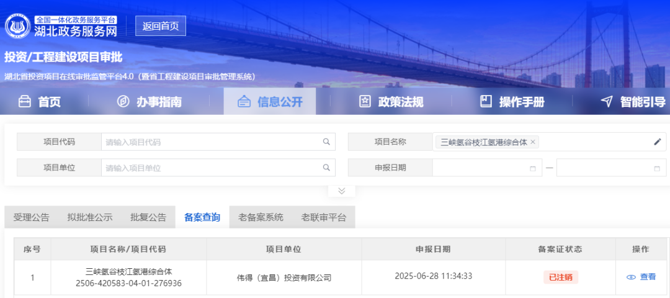Click the project name 三峡氢谷枝江氢港综合体 in table
The height and width of the screenshot is (298, 670).
pyautogui.click(x=128, y=271)
